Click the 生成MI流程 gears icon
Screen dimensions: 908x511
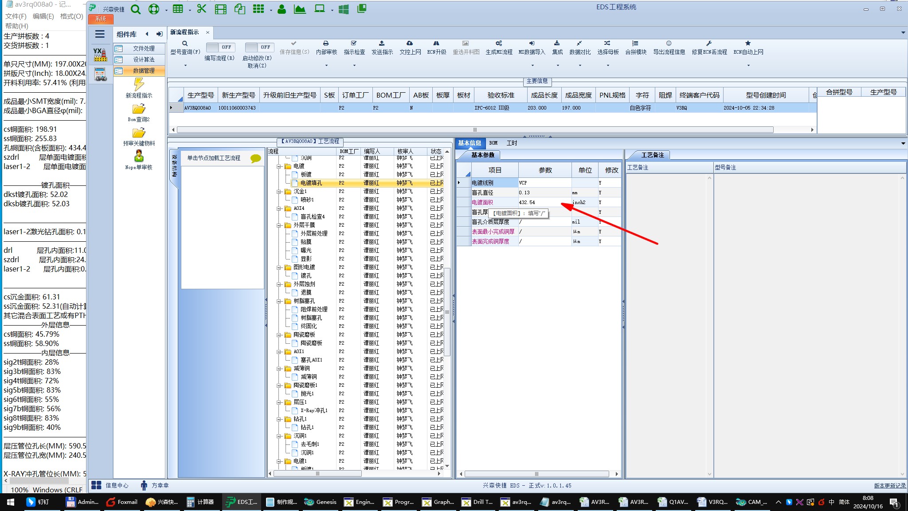click(x=499, y=43)
